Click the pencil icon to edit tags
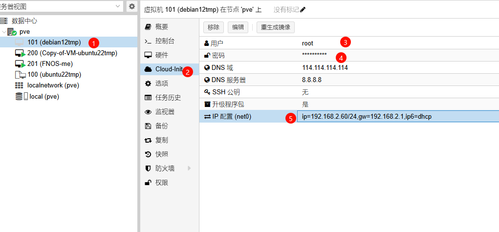The width and height of the screenshot is (499, 232). coord(303,10)
